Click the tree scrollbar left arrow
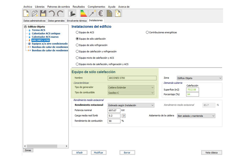Image resolution: width=245 pixels, height=161 pixels. point(25,146)
